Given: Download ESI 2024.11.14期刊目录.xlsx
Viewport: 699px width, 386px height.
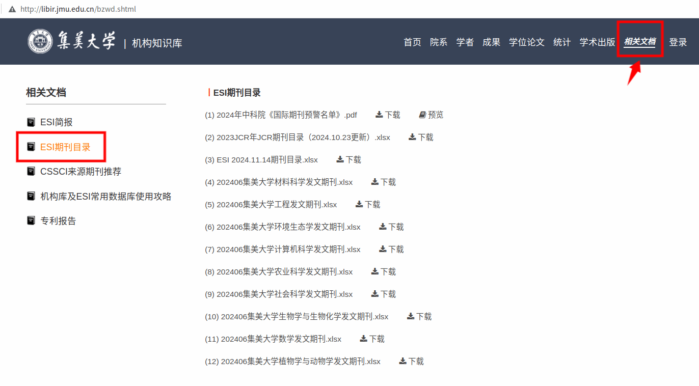Looking at the screenshot, I should (348, 160).
